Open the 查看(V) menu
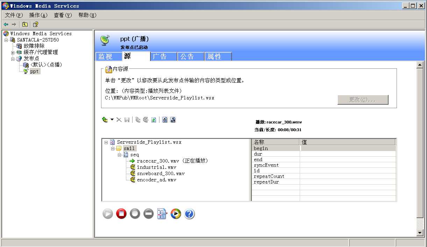This screenshot has width=427, height=247. click(x=63, y=15)
